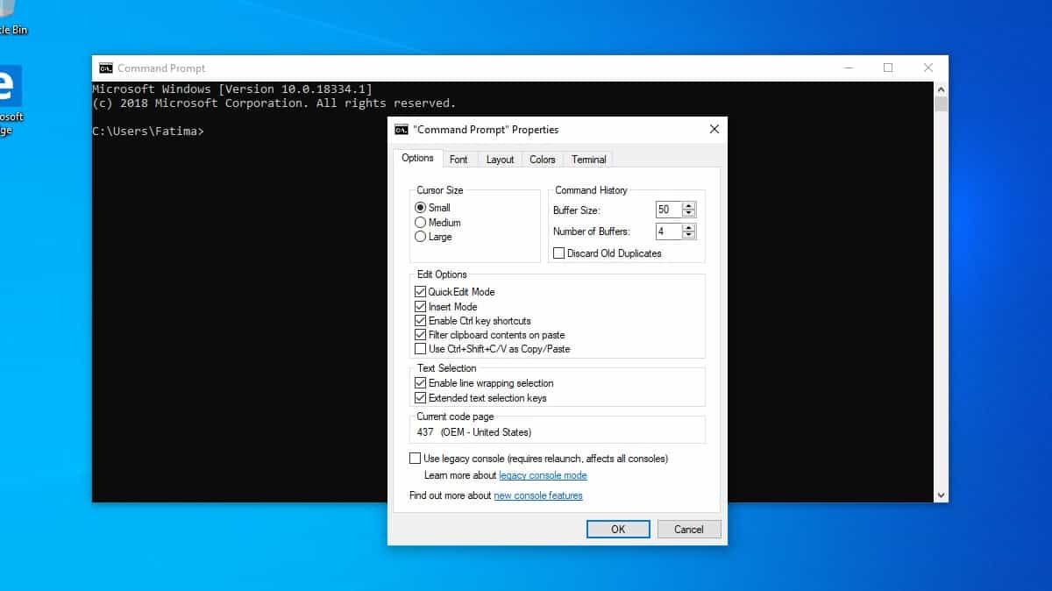Click the Command Prompt window title icon
This screenshot has height=591, width=1052.
(105, 68)
